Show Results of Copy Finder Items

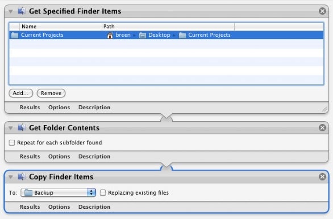click(x=30, y=207)
